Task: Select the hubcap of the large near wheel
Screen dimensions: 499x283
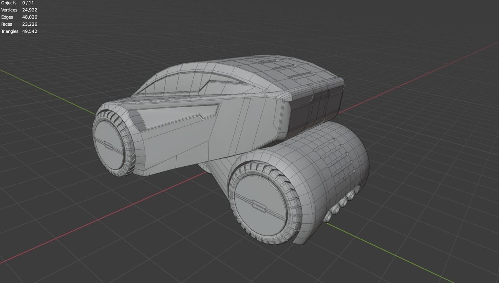Action: (x=261, y=205)
